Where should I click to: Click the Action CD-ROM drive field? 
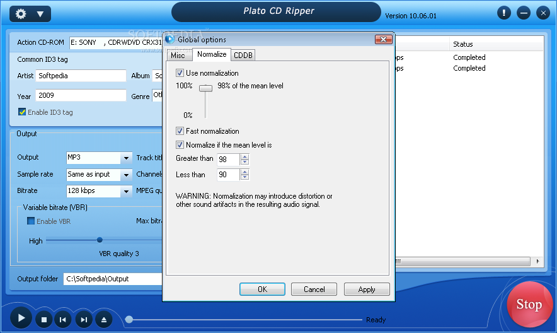[x=116, y=43]
